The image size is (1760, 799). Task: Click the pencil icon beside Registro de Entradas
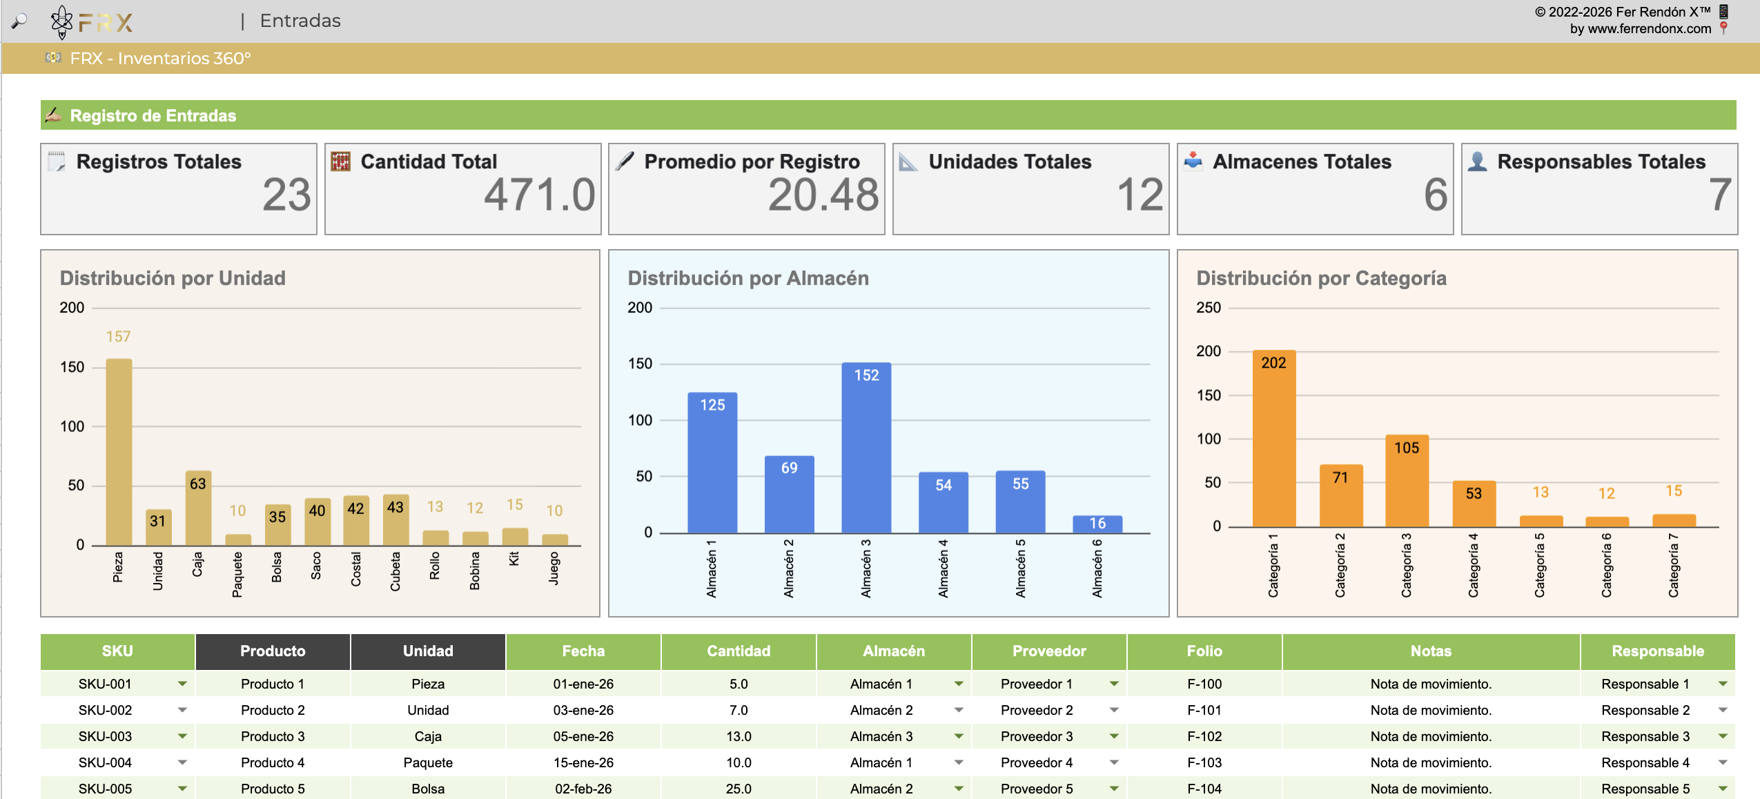tap(53, 115)
